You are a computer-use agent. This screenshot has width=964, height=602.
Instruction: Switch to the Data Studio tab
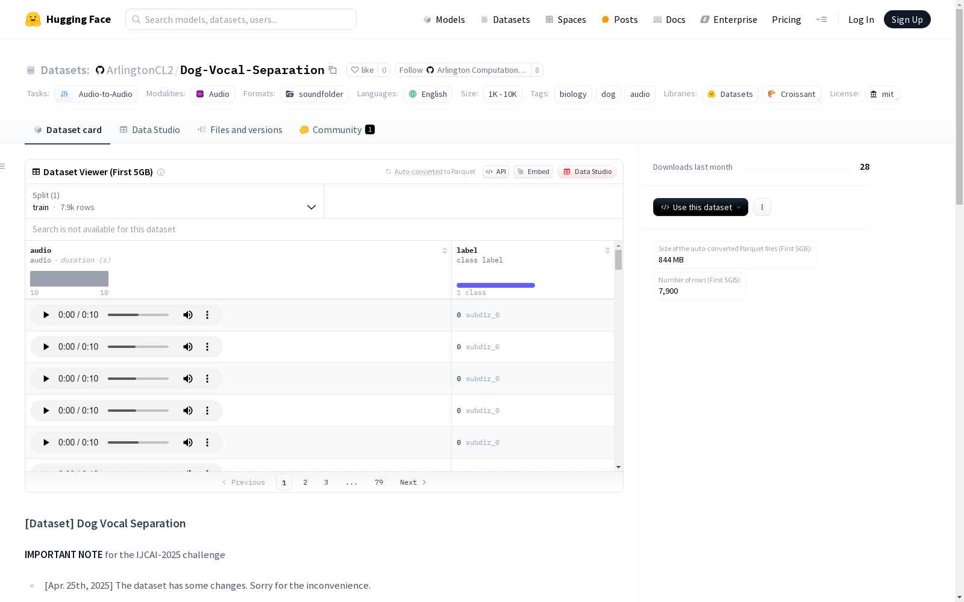point(150,129)
